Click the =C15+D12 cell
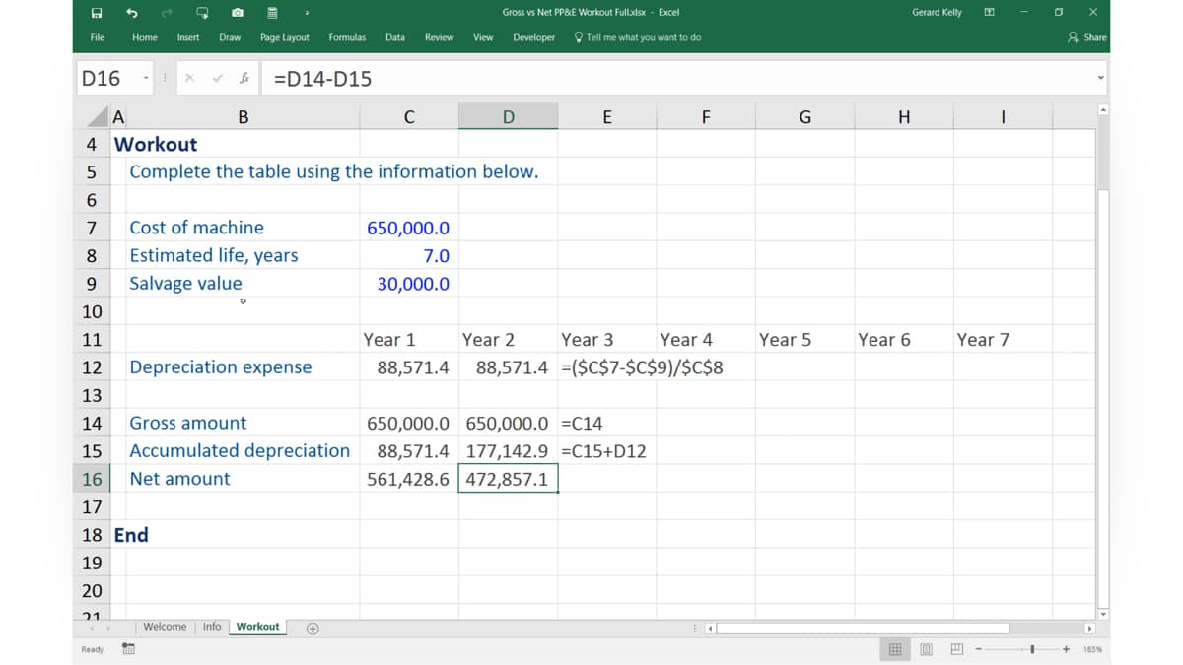The width and height of the screenshot is (1183, 665). click(x=606, y=451)
